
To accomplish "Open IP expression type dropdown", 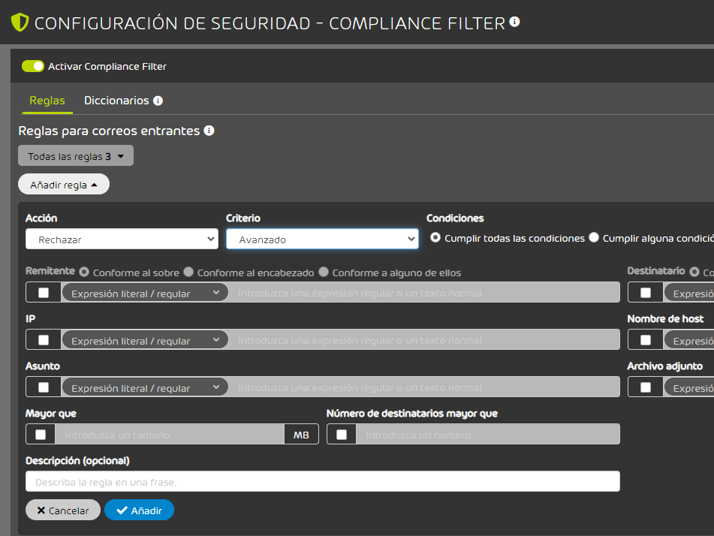I will tap(145, 340).
